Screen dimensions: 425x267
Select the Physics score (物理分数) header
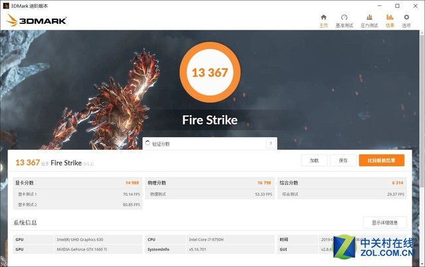[157, 183]
